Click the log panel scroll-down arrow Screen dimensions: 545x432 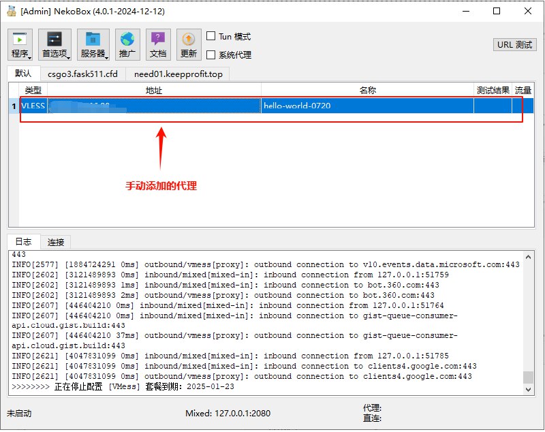(529, 388)
